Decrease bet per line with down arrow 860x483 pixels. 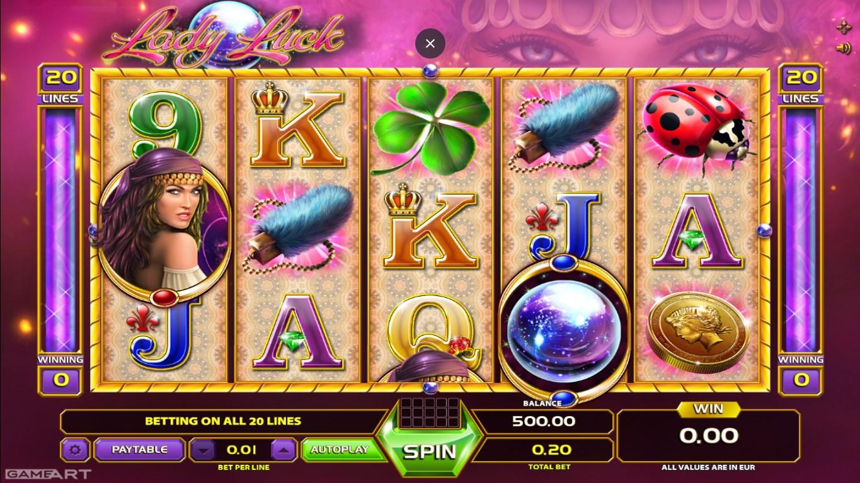click(202, 450)
